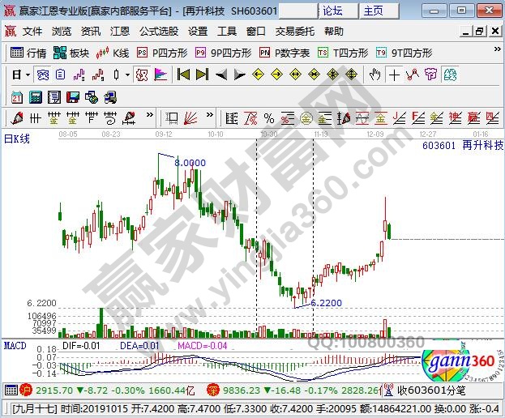Jump to the first bar with the skip-to-start arrow
The image size is (505, 418).
point(183,75)
